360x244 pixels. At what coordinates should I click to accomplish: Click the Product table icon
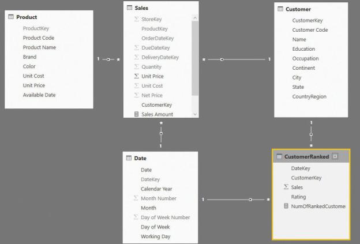(x=11, y=17)
